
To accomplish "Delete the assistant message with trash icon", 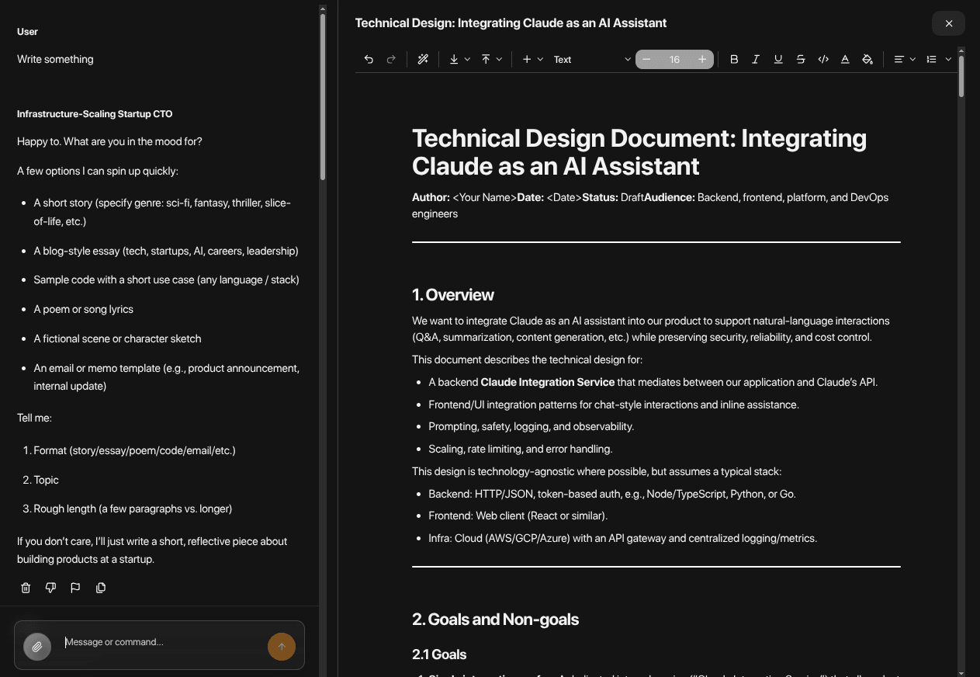I will (x=26, y=588).
